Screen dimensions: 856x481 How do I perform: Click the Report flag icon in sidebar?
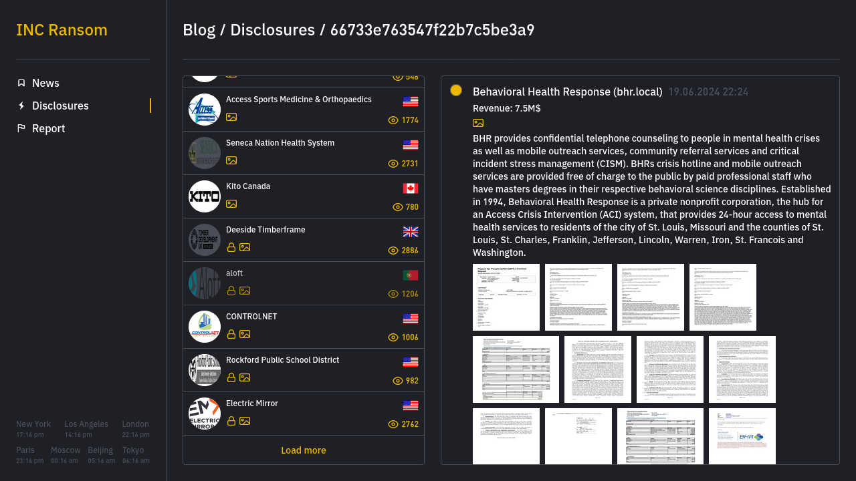[x=21, y=128]
